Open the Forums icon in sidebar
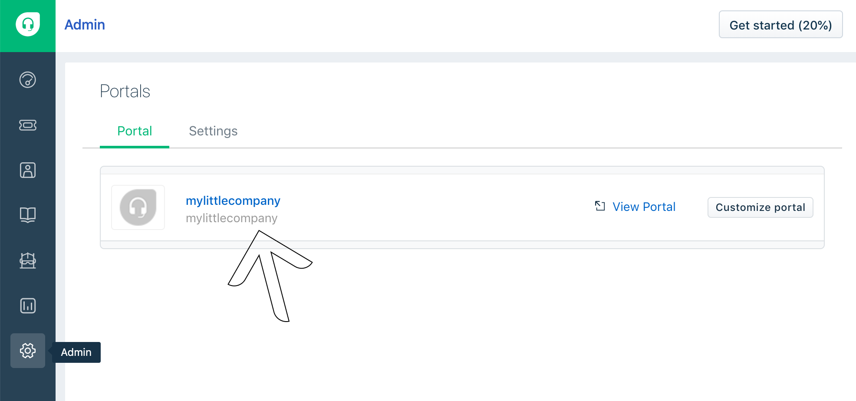This screenshot has width=856, height=401. pyautogui.click(x=28, y=260)
